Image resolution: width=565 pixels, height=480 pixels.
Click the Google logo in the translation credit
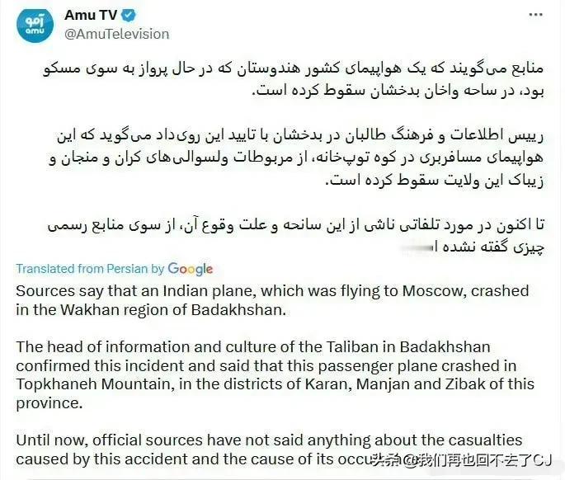tap(191, 269)
